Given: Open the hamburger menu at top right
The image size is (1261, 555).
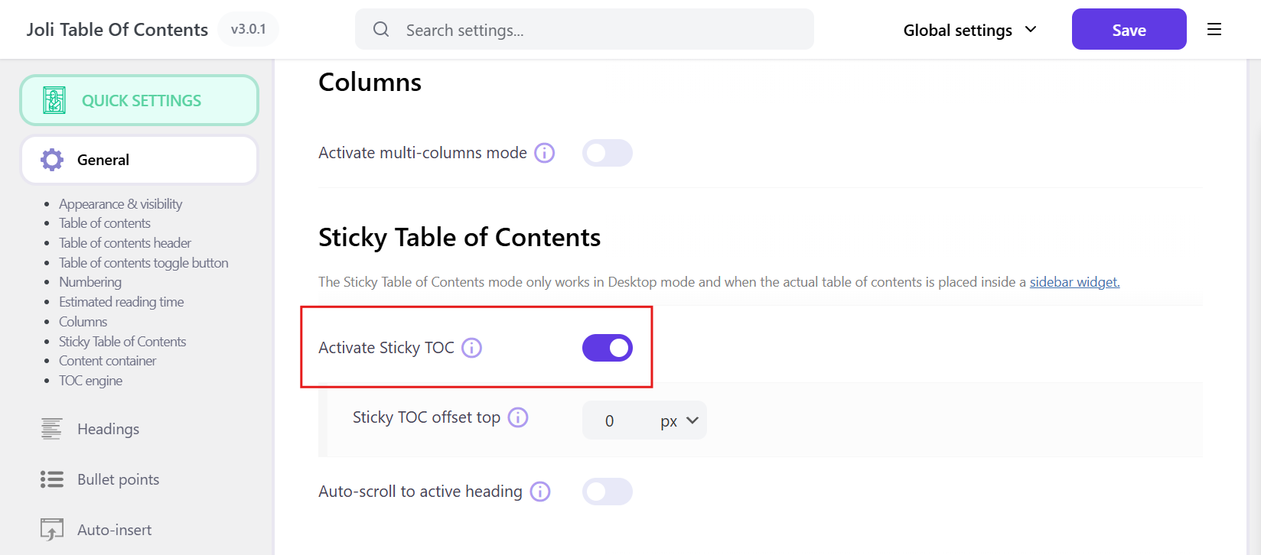Looking at the screenshot, I should (1214, 30).
